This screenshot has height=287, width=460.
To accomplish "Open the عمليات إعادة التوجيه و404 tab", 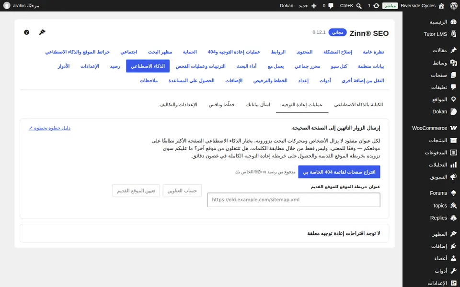I will pyautogui.click(x=234, y=52).
